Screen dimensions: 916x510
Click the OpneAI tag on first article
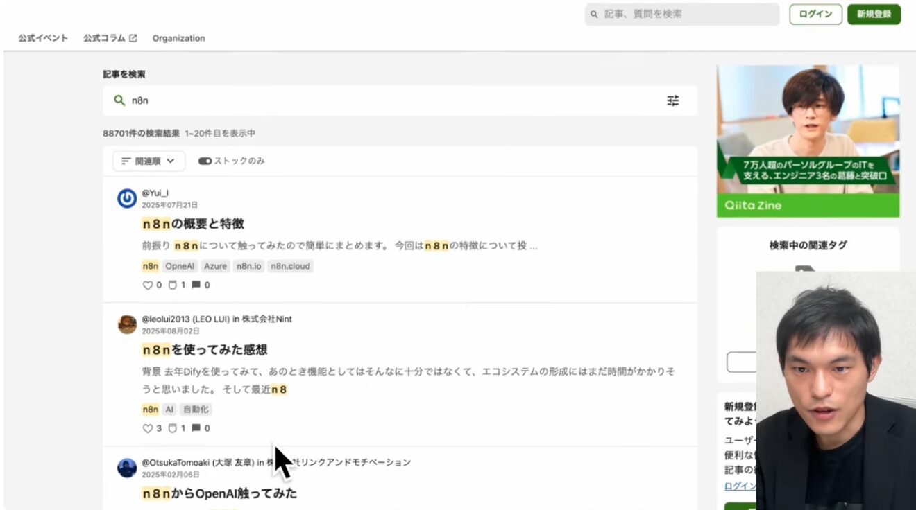tap(180, 266)
